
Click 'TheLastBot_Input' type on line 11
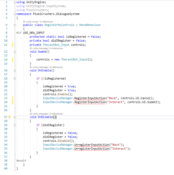click(x=56, y=45)
